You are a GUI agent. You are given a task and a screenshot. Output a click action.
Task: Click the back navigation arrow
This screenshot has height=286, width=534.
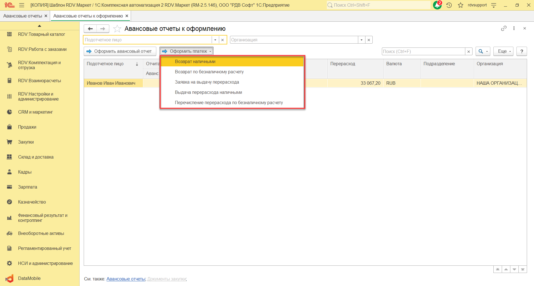point(90,29)
